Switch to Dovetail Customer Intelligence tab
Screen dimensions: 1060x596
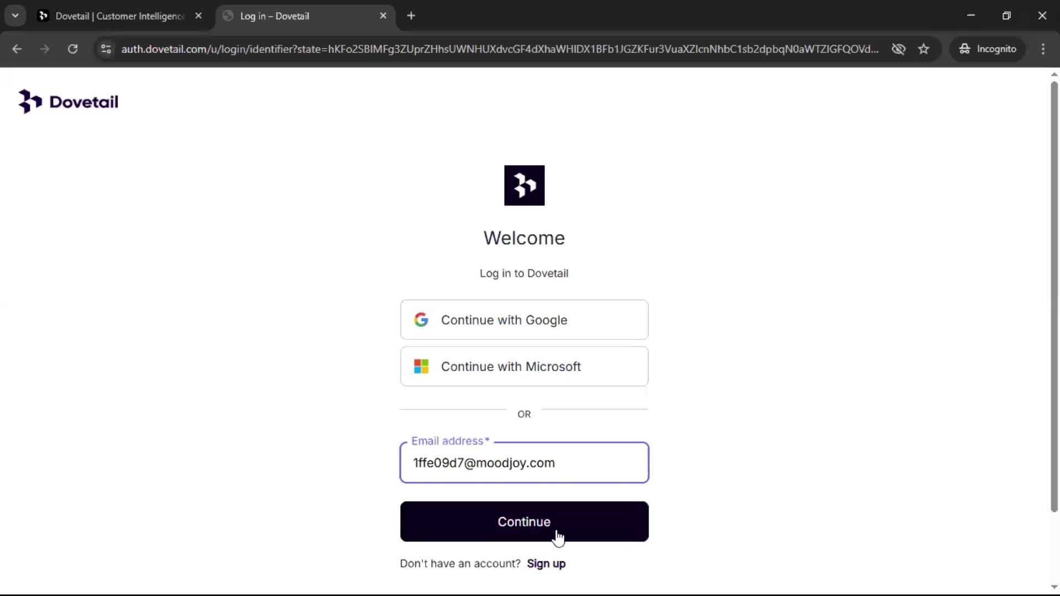point(119,16)
